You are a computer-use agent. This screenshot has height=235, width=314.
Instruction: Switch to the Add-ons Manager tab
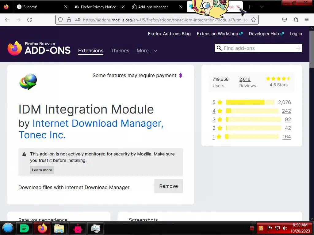point(157,7)
